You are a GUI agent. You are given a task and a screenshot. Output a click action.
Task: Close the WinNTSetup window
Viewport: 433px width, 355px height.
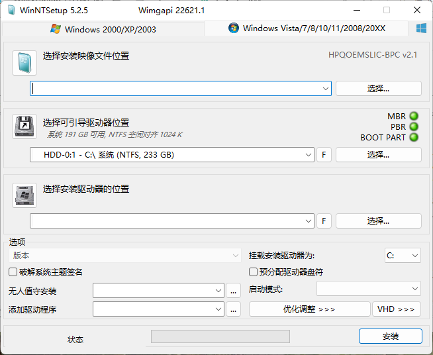point(417,10)
